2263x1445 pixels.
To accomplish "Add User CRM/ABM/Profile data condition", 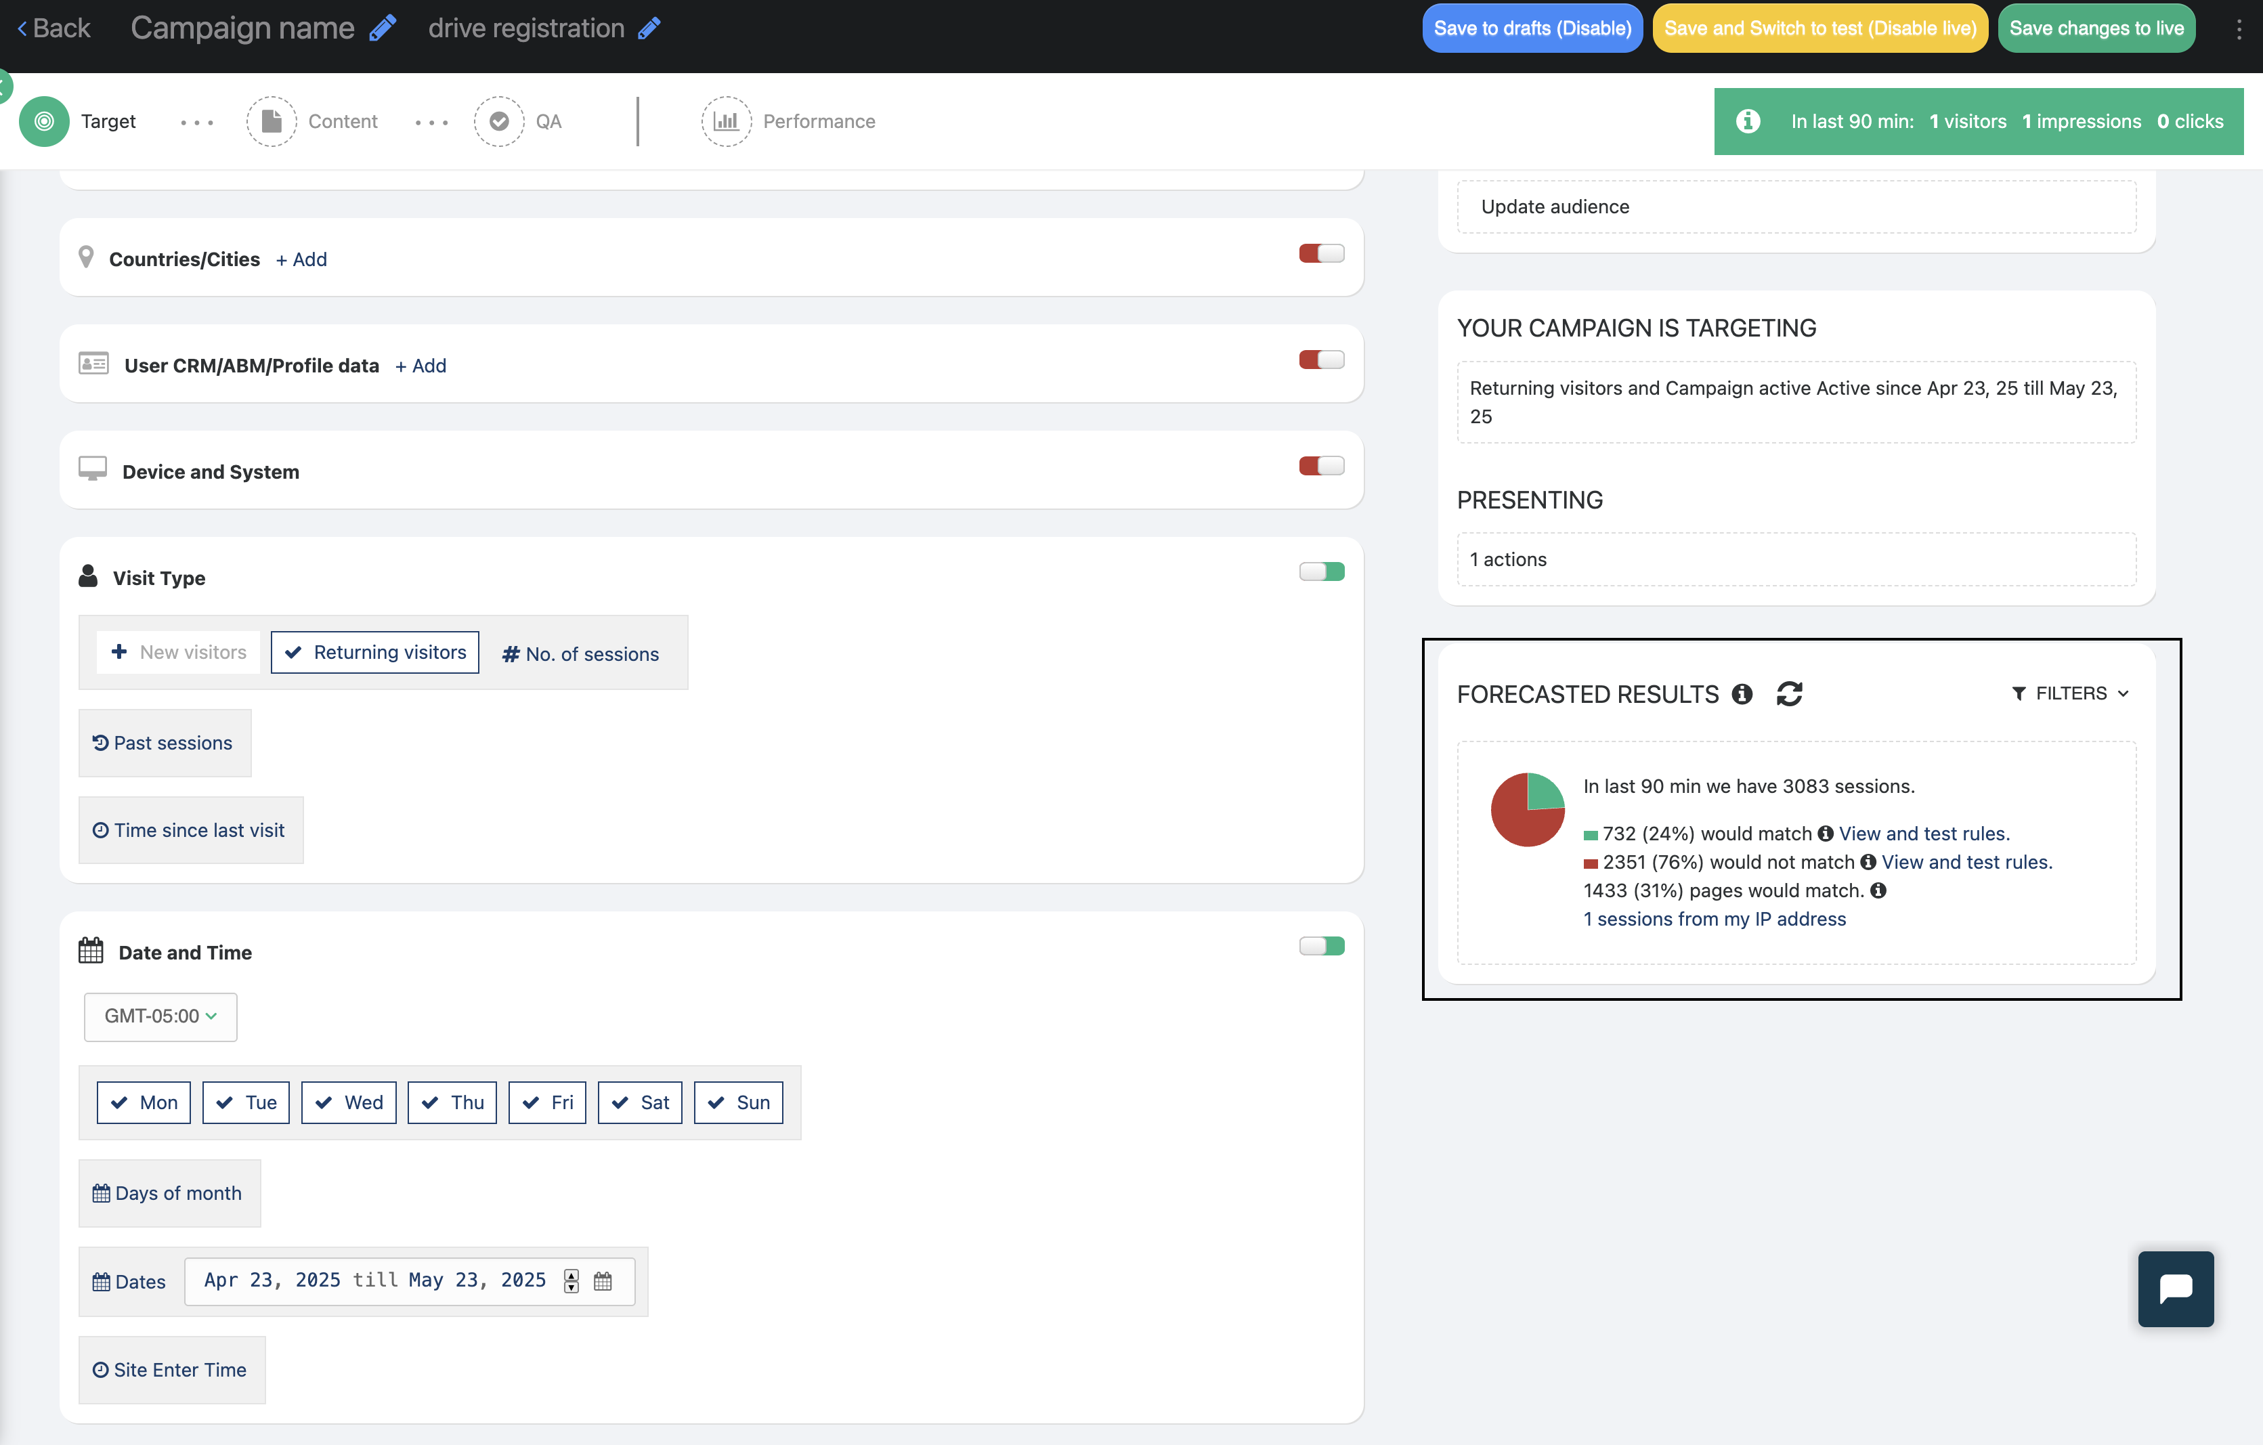I will point(420,366).
